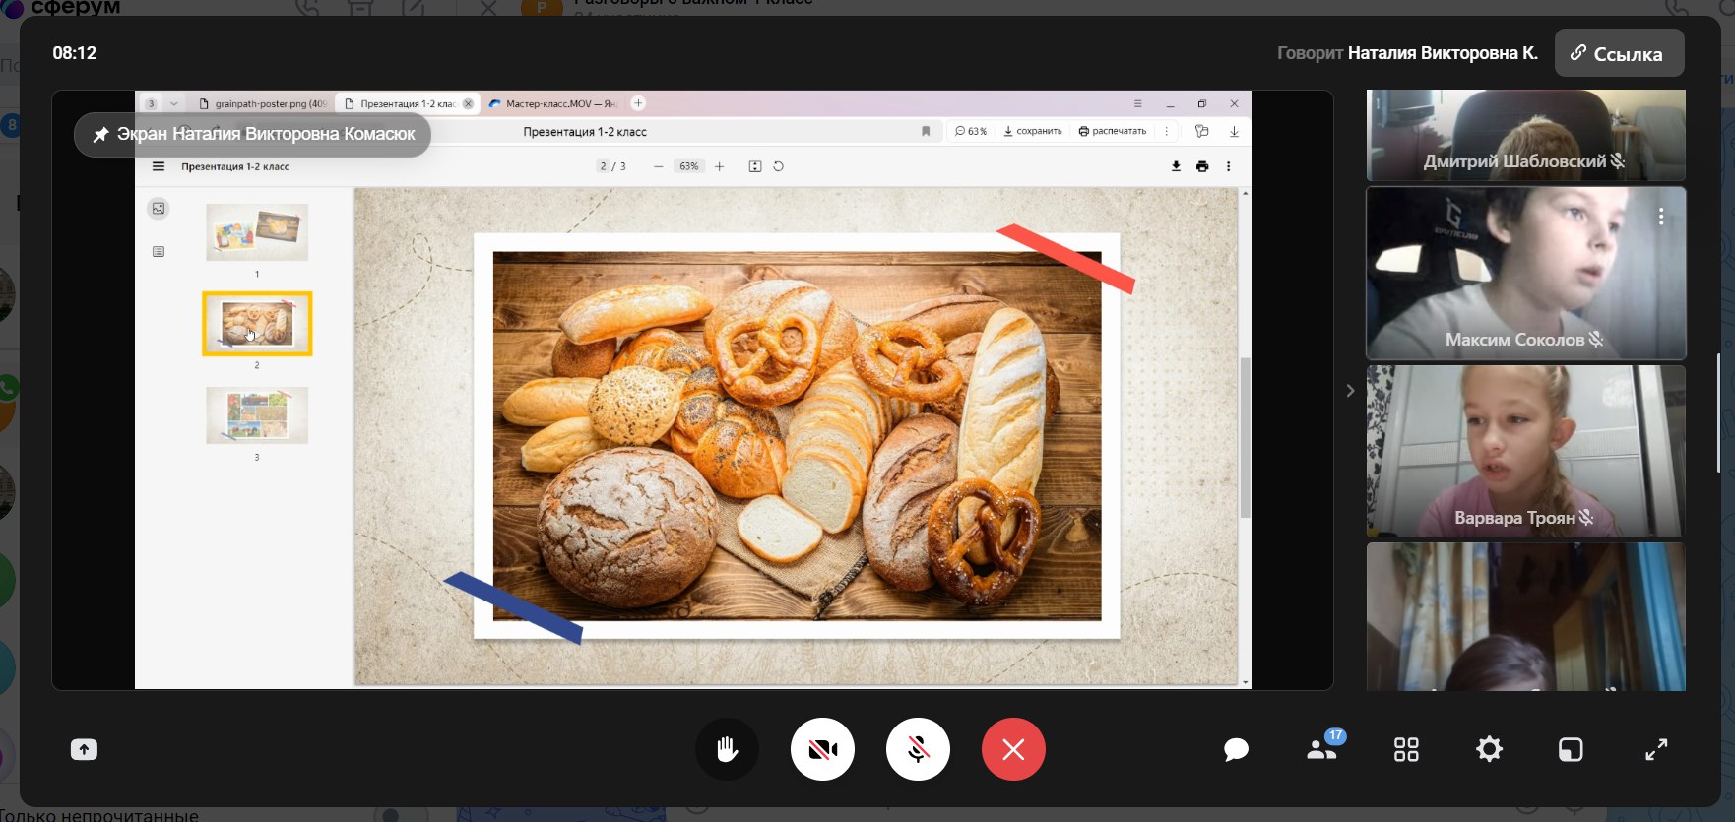1735x822 pixels.
Task: Click the PDF viewer vertical scrollbar
Action: click(1245, 436)
